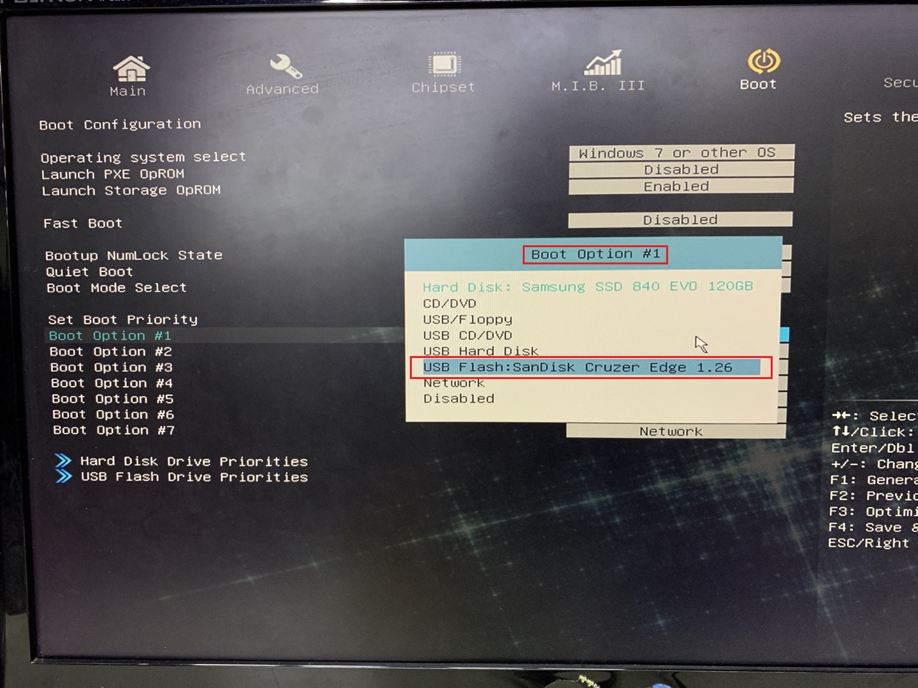
Task: Select Fast Boot setting label
Action: (83, 224)
